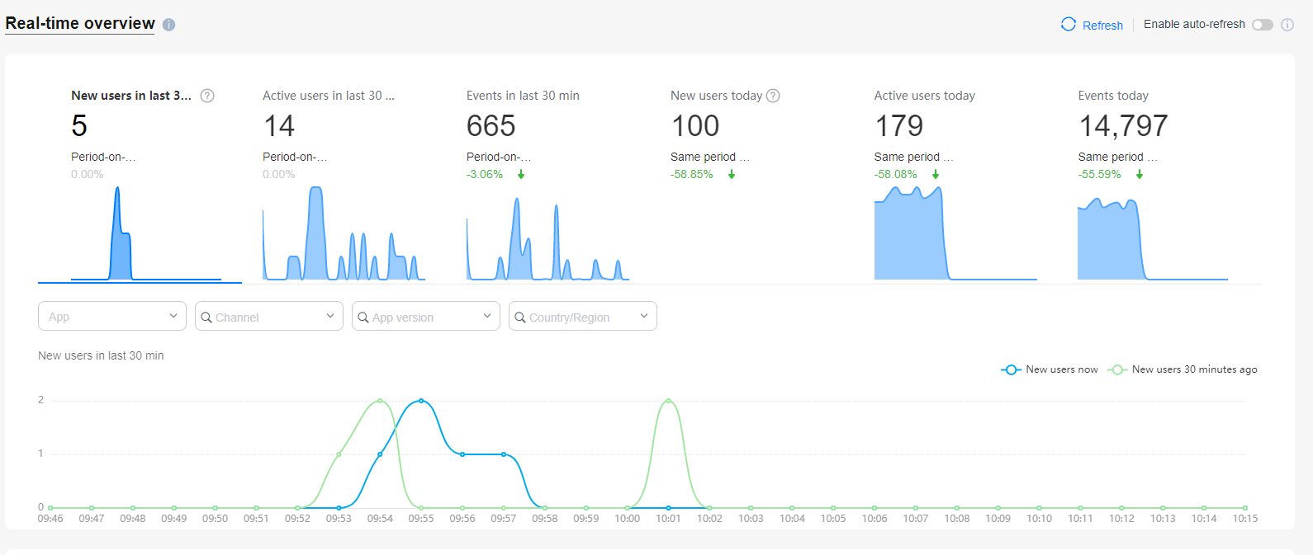Click help icon beside New users in last 30 min
This screenshot has height=555, width=1313.
click(207, 96)
